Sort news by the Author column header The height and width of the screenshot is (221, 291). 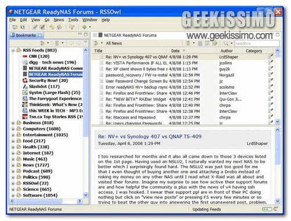point(227,51)
